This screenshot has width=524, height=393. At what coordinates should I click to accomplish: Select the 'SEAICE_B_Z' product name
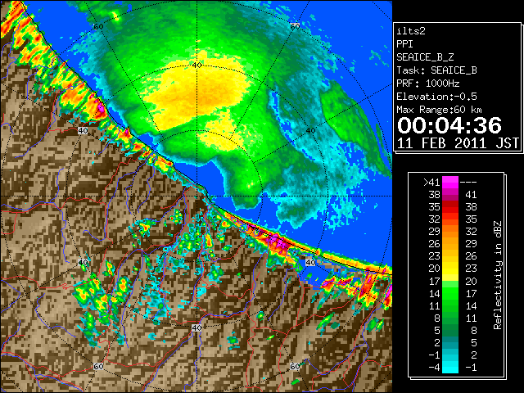[x=425, y=57]
